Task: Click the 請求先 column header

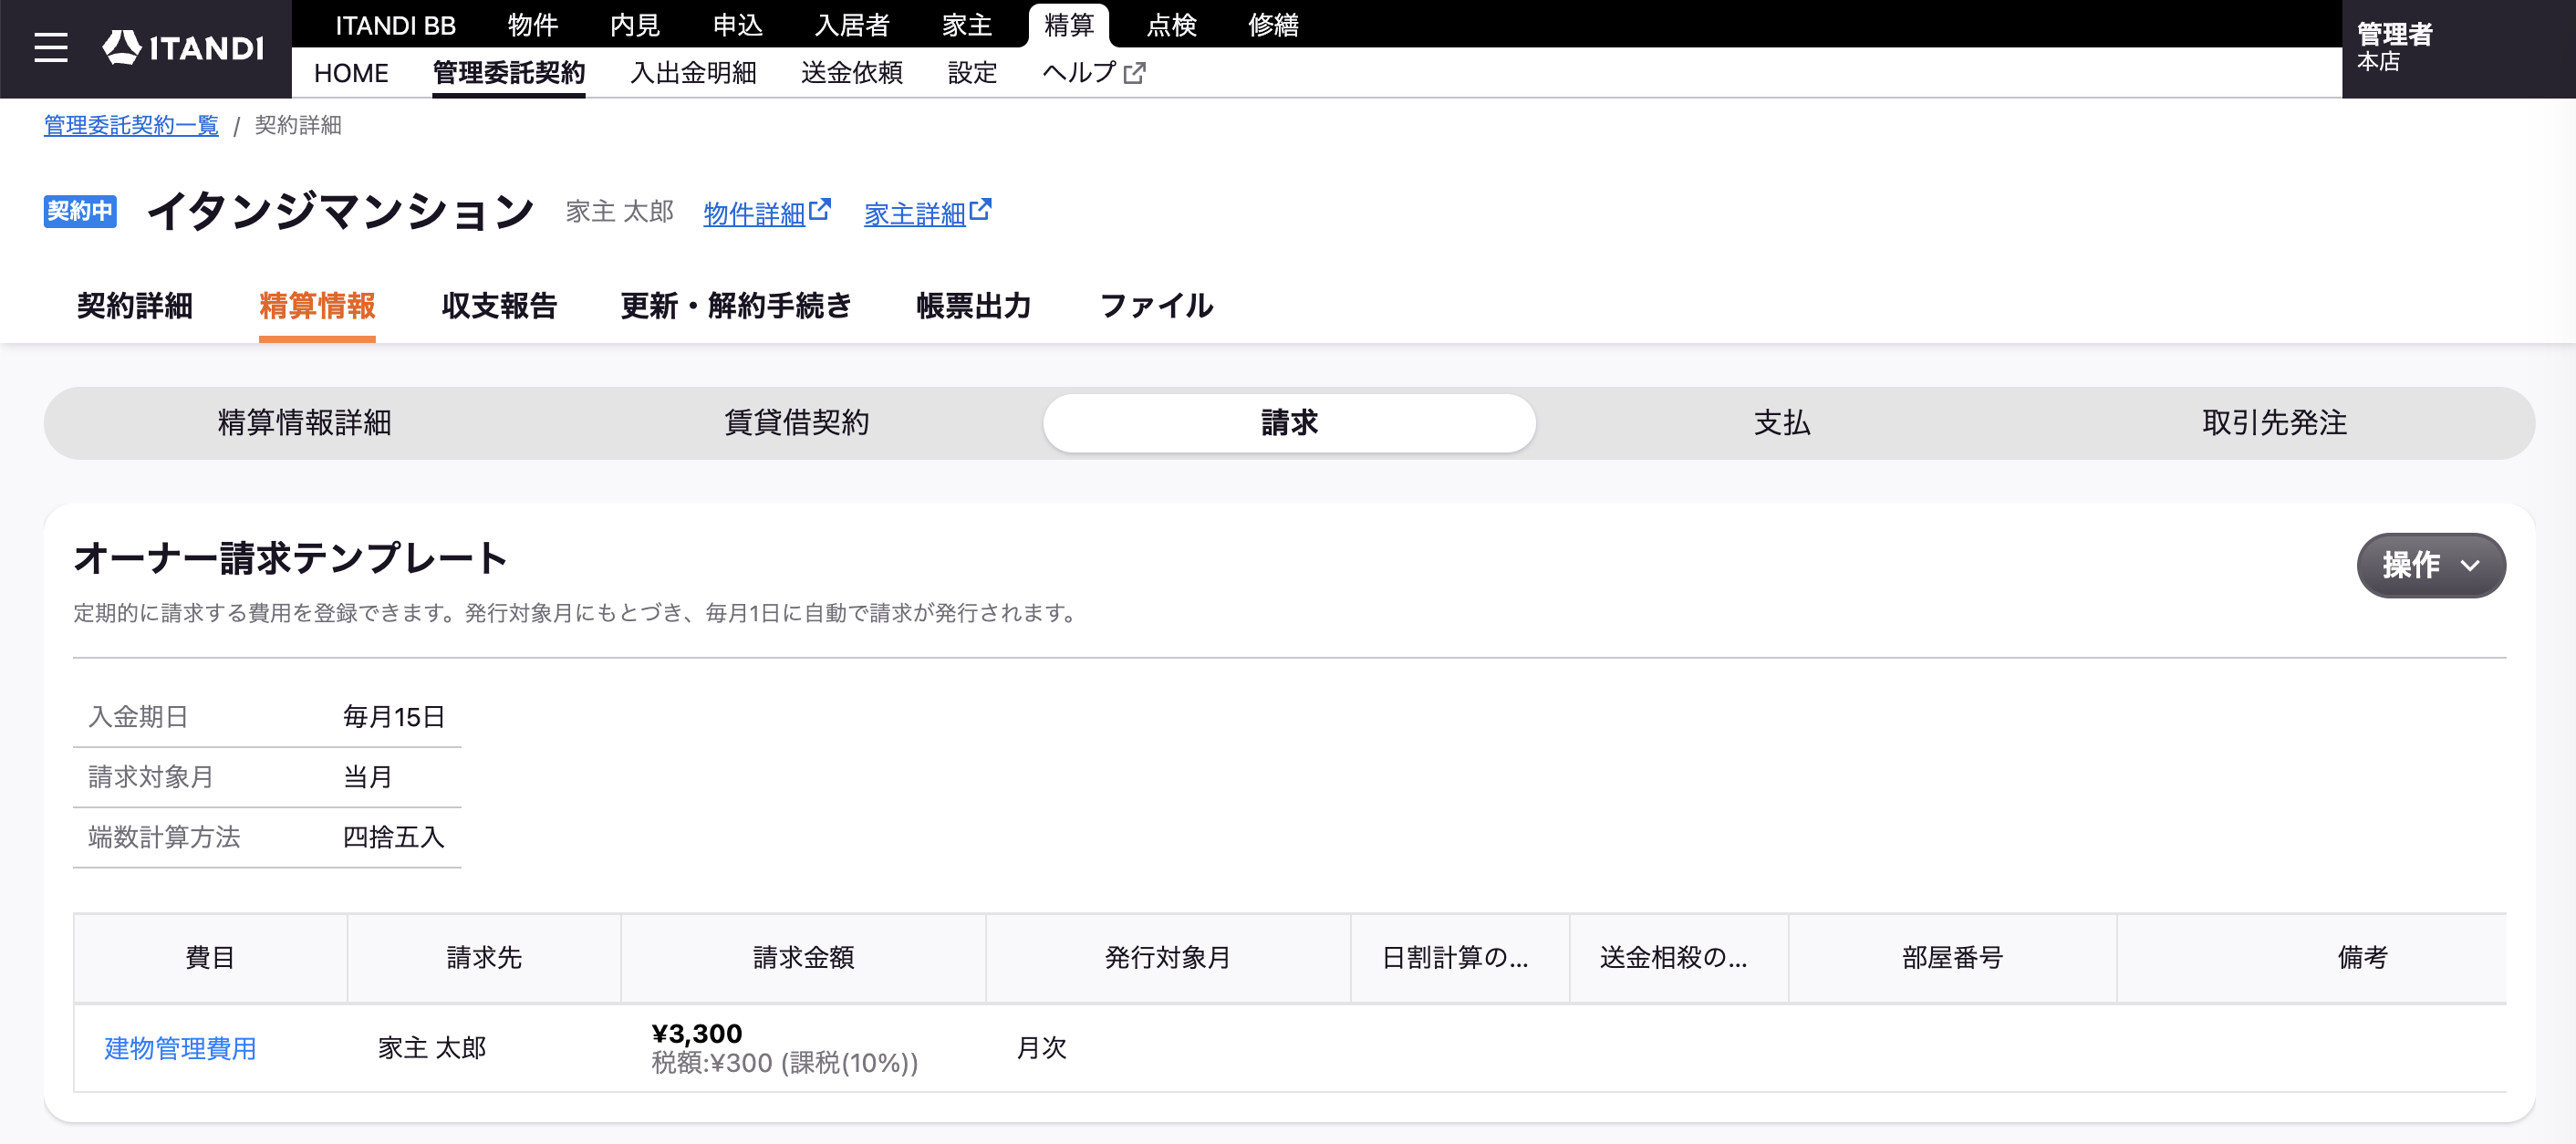Action: point(484,958)
